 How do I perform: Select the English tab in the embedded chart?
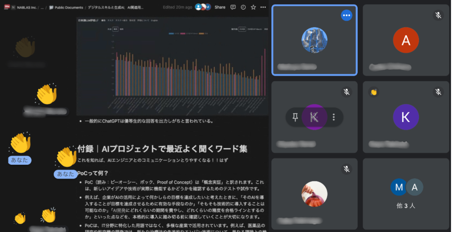154,20
